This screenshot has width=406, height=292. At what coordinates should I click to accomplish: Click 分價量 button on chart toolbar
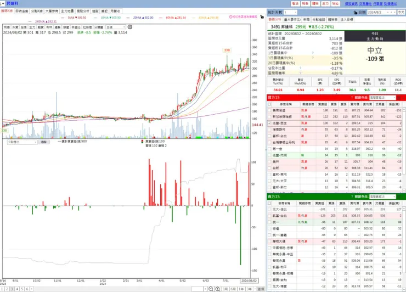tap(99, 27)
